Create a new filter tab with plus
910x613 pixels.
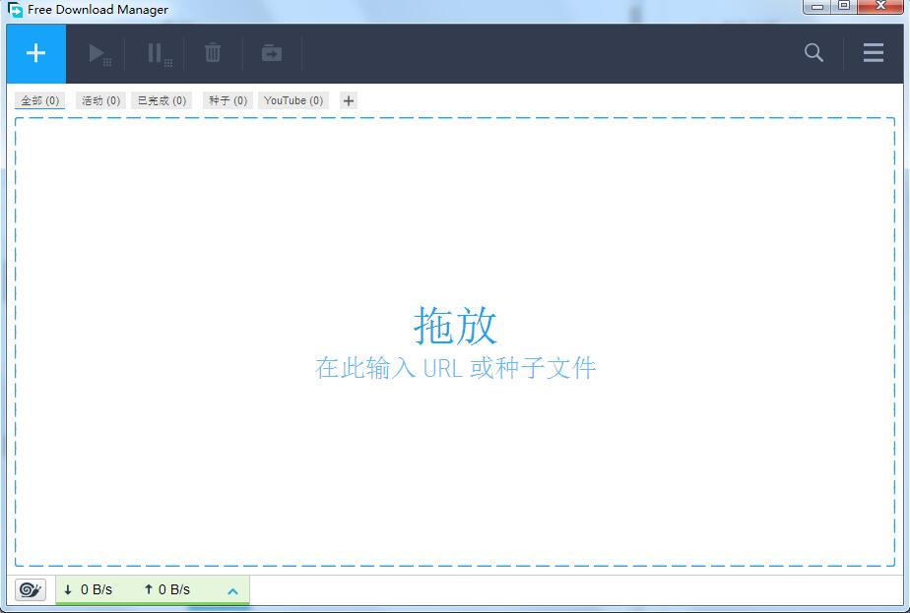pyautogui.click(x=349, y=99)
